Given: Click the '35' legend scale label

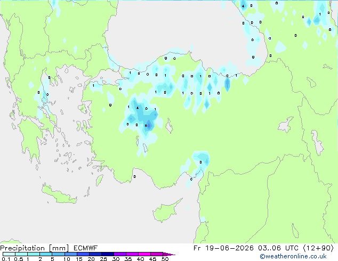Looking at the screenshot, I should pos(128,259).
